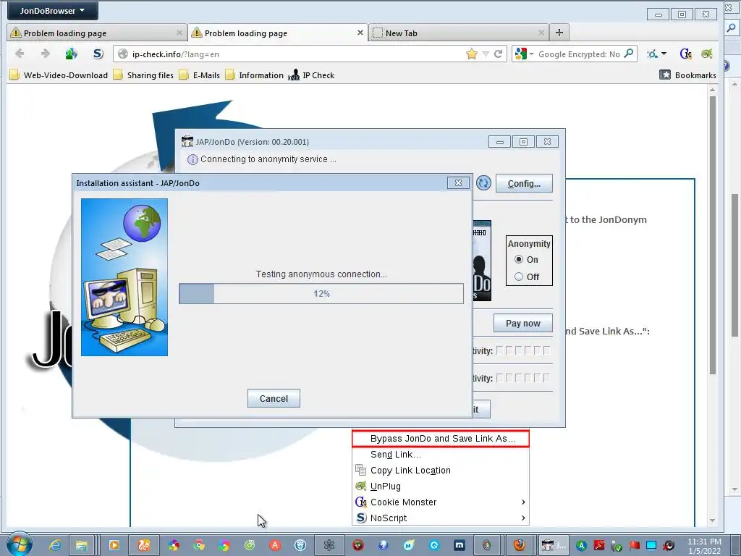Click the red flag Action Center tray icon
Viewport: 741px width, 556px height.
634,546
